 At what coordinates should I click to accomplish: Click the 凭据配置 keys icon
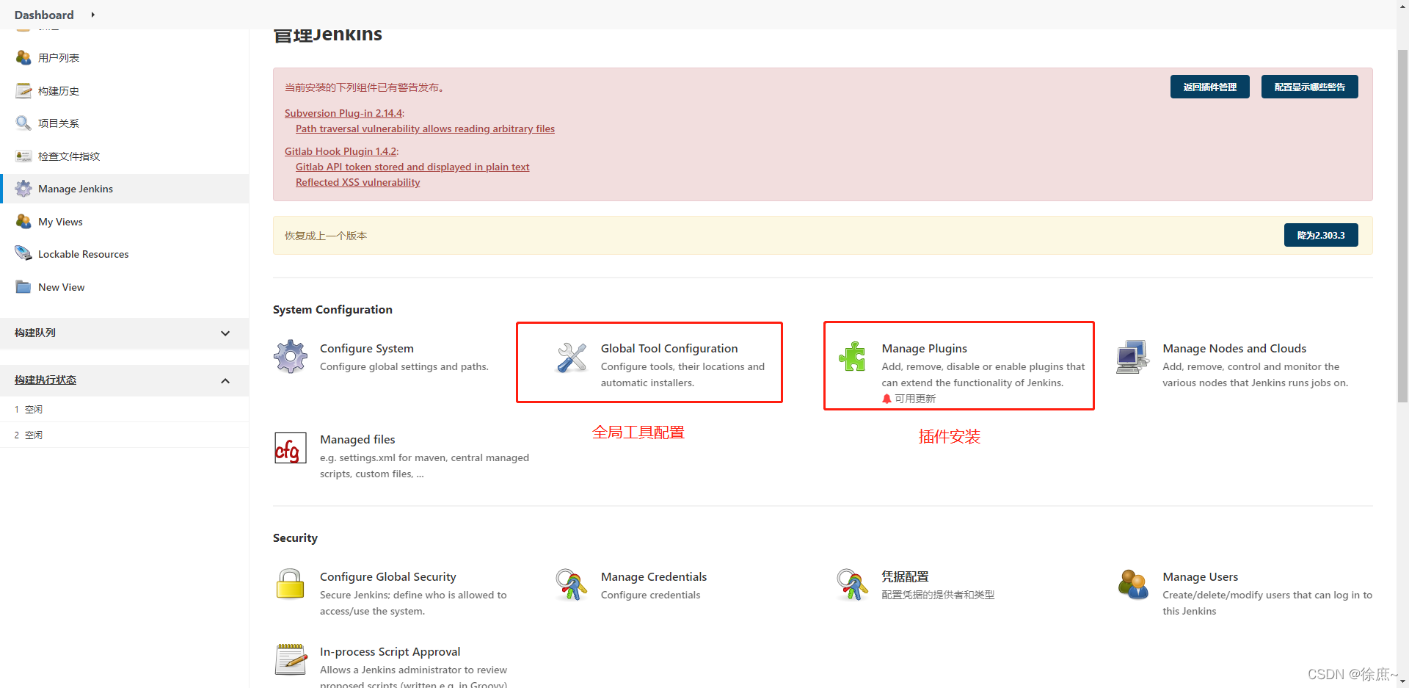click(x=852, y=584)
